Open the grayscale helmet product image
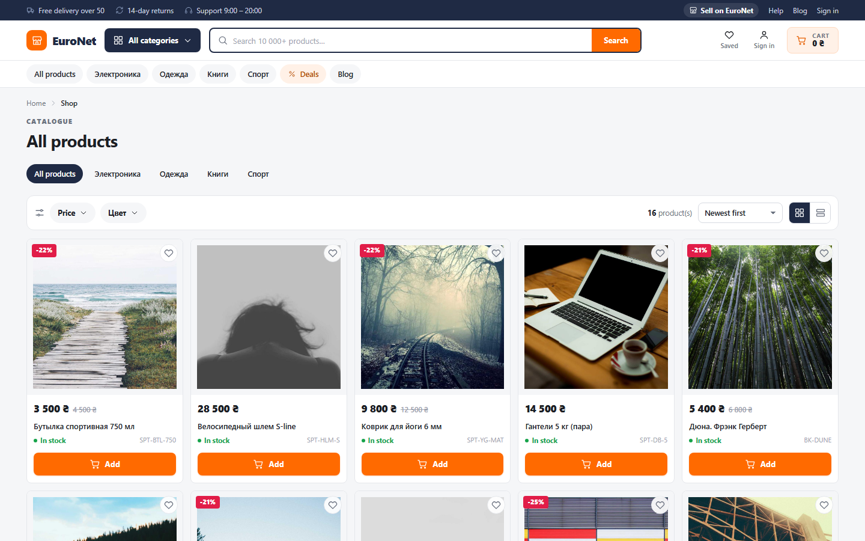This screenshot has width=865, height=541. pos(269,317)
